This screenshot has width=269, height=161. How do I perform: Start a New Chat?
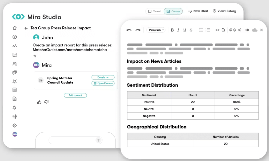[198, 11]
